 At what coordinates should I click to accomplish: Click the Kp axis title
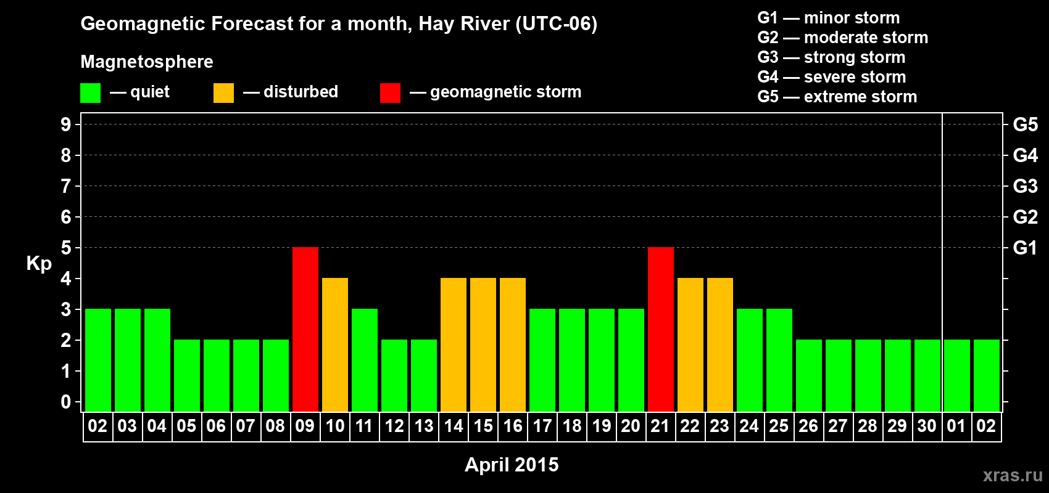pyautogui.click(x=39, y=264)
